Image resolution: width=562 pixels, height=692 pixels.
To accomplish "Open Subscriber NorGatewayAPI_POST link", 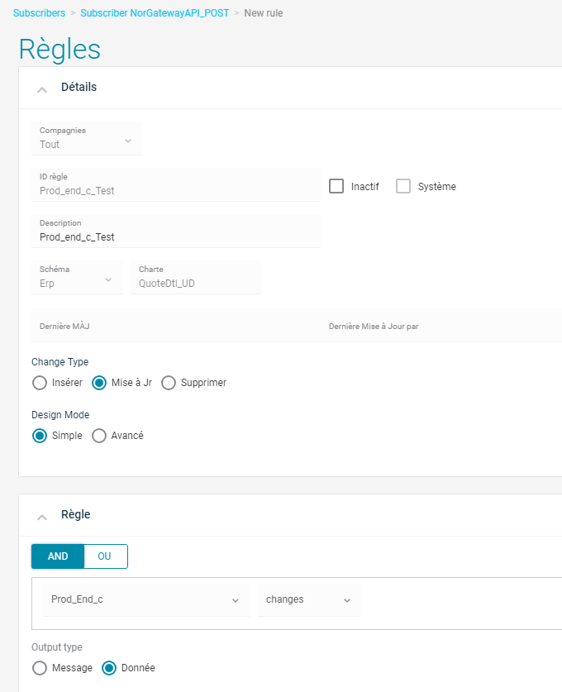I will tap(154, 13).
